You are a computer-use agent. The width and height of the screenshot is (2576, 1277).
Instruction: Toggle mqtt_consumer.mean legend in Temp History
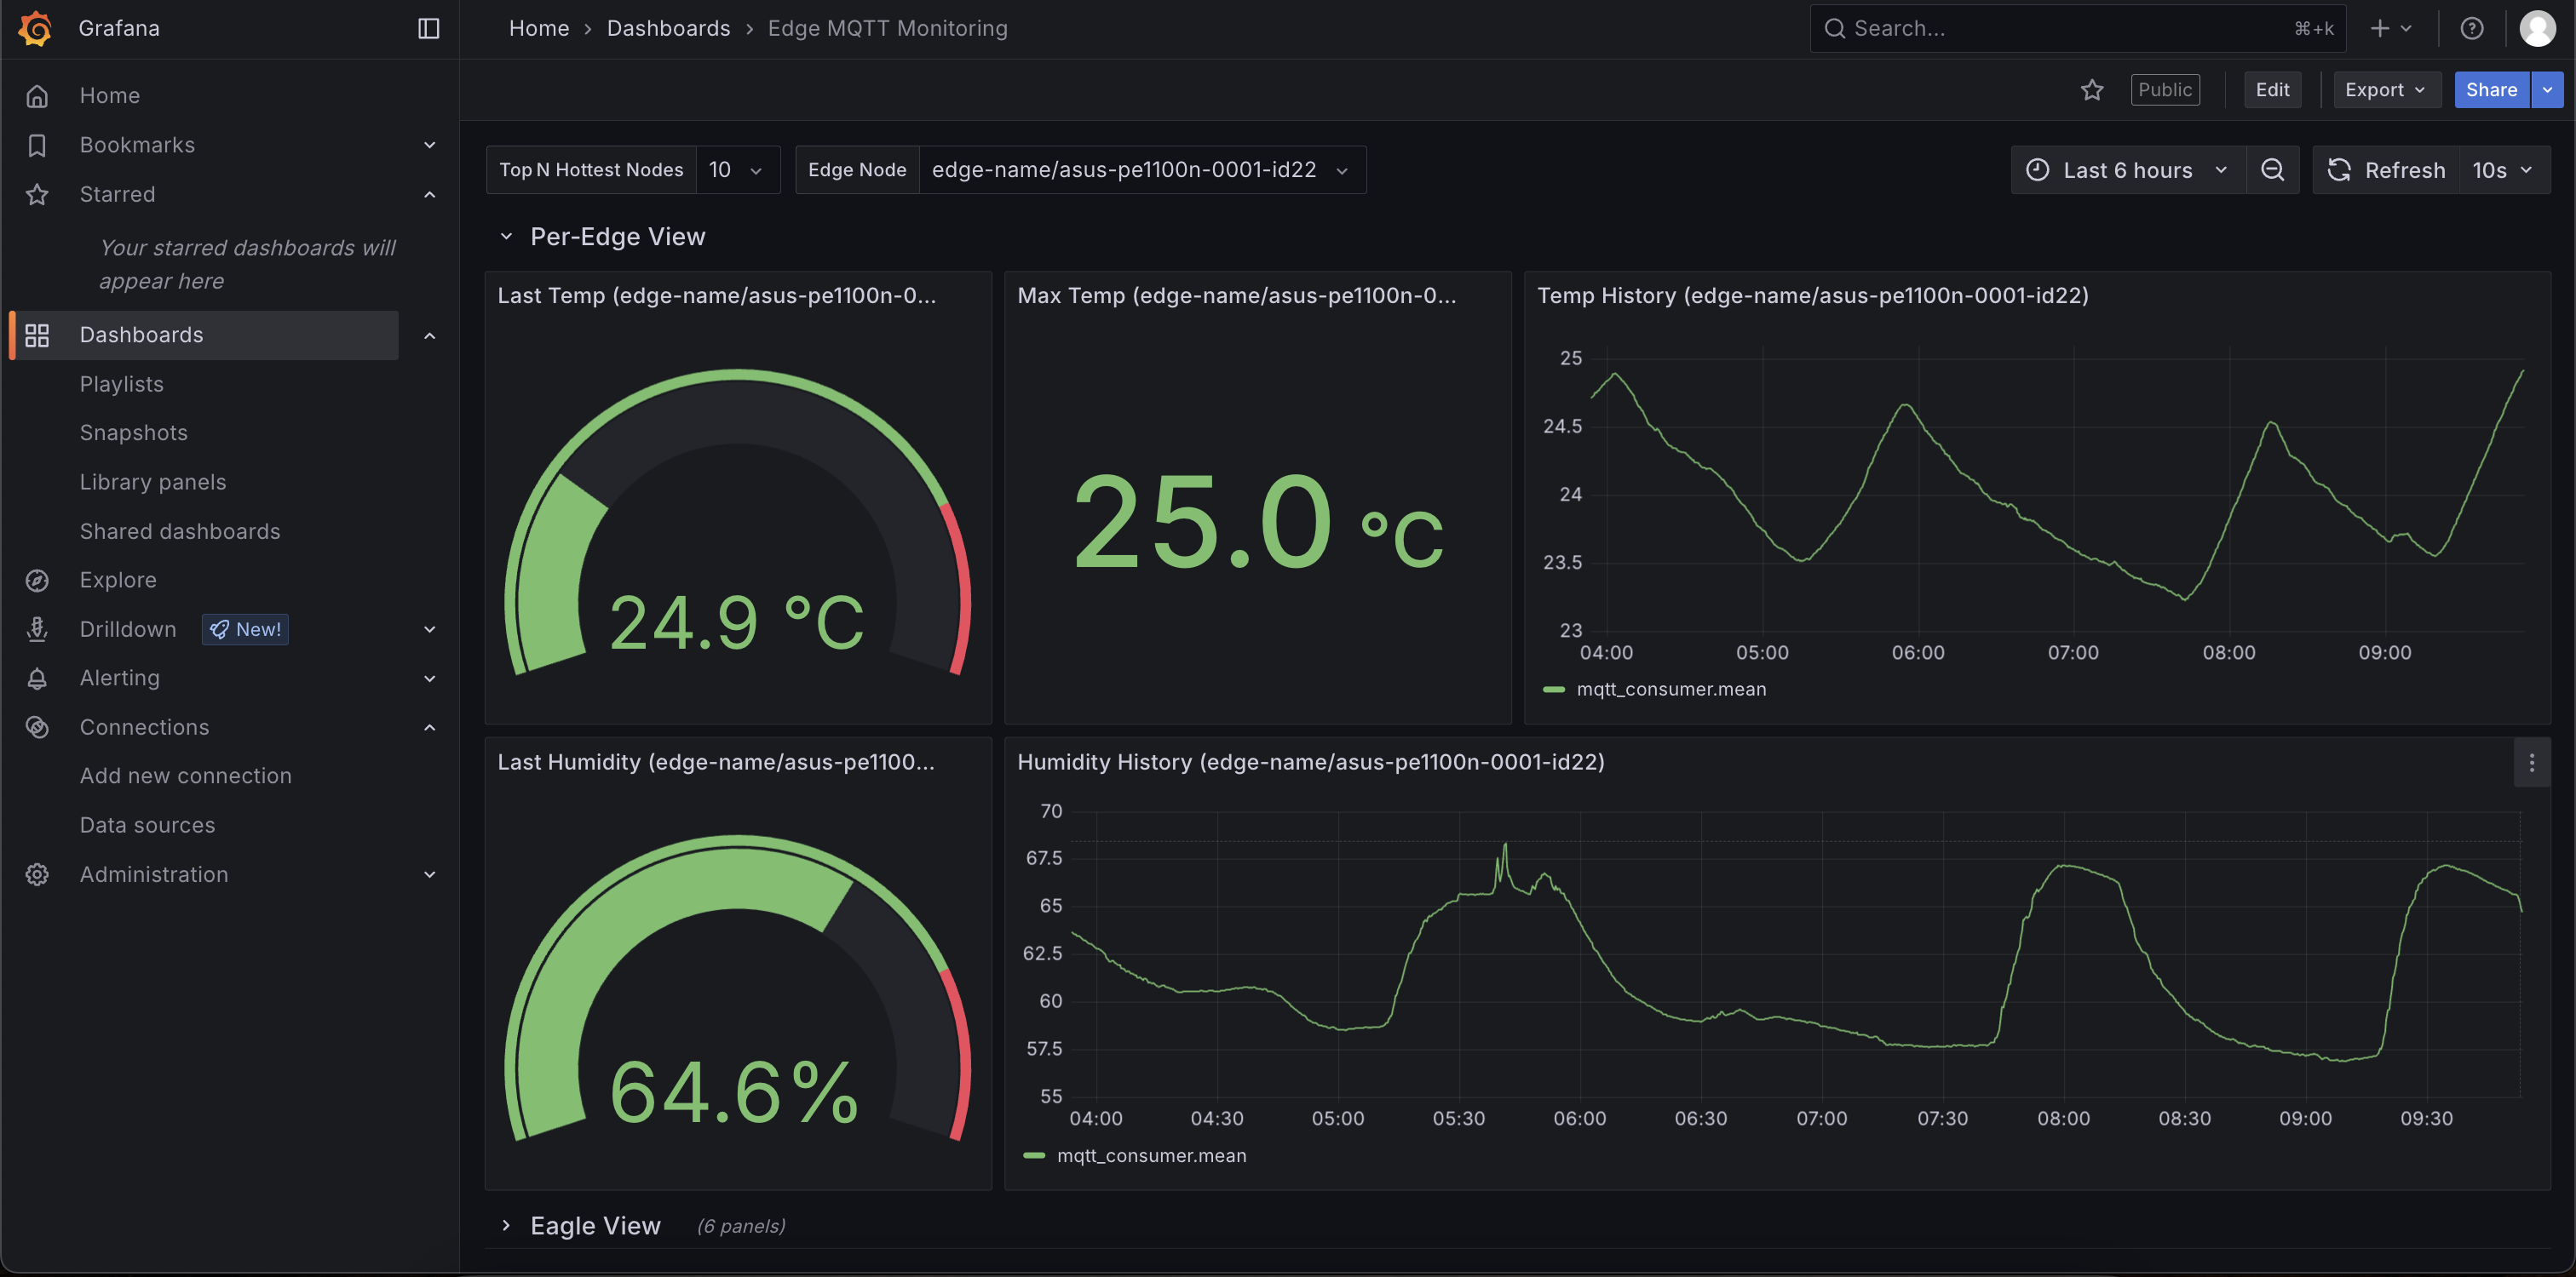click(1670, 689)
